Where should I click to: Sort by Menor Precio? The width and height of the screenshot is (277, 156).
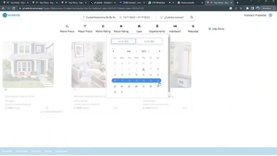(x=67, y=29)
